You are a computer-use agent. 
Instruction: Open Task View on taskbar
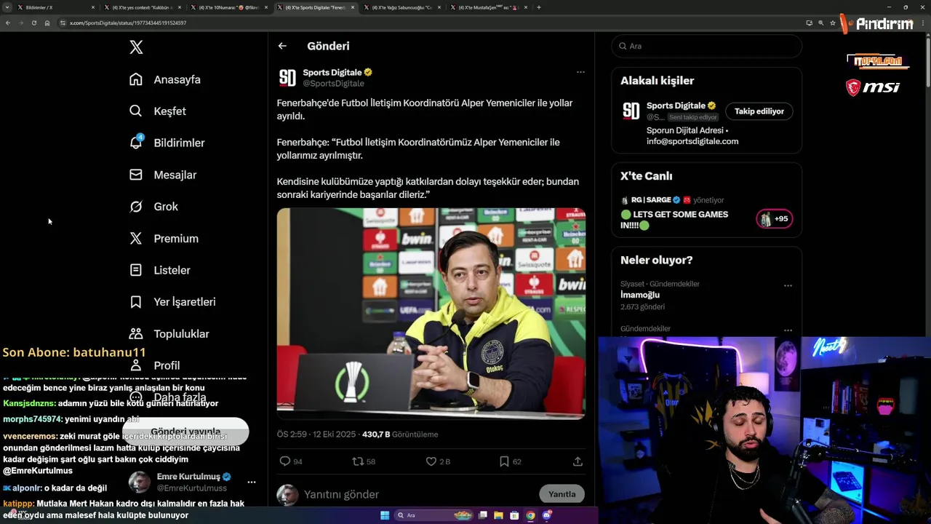(482, 515)
